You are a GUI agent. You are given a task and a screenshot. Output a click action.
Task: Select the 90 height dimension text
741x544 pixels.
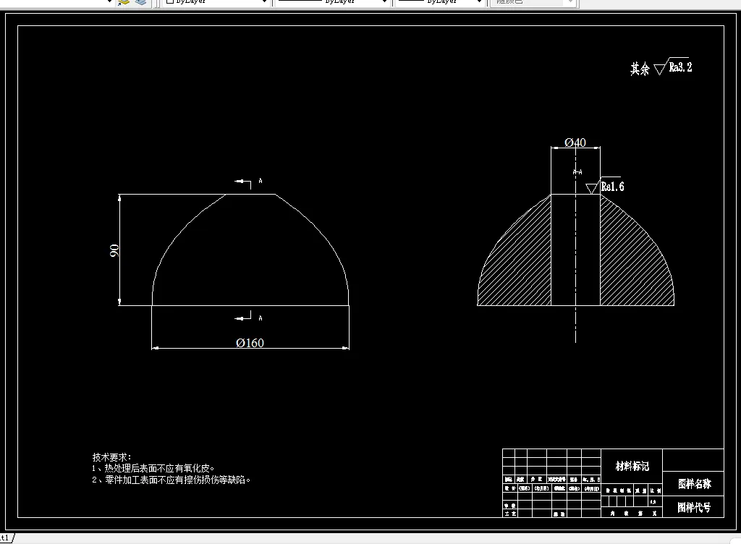(114, 251)
